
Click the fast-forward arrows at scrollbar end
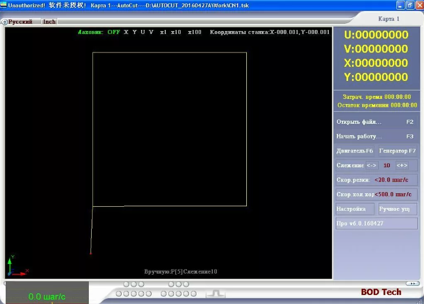413,283
